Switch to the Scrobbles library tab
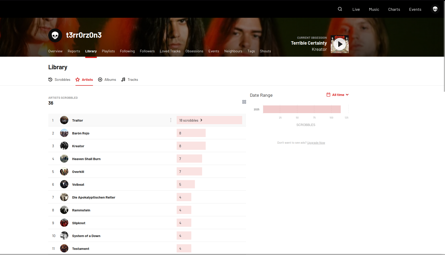445x255 pixels. tap(59, 80)
